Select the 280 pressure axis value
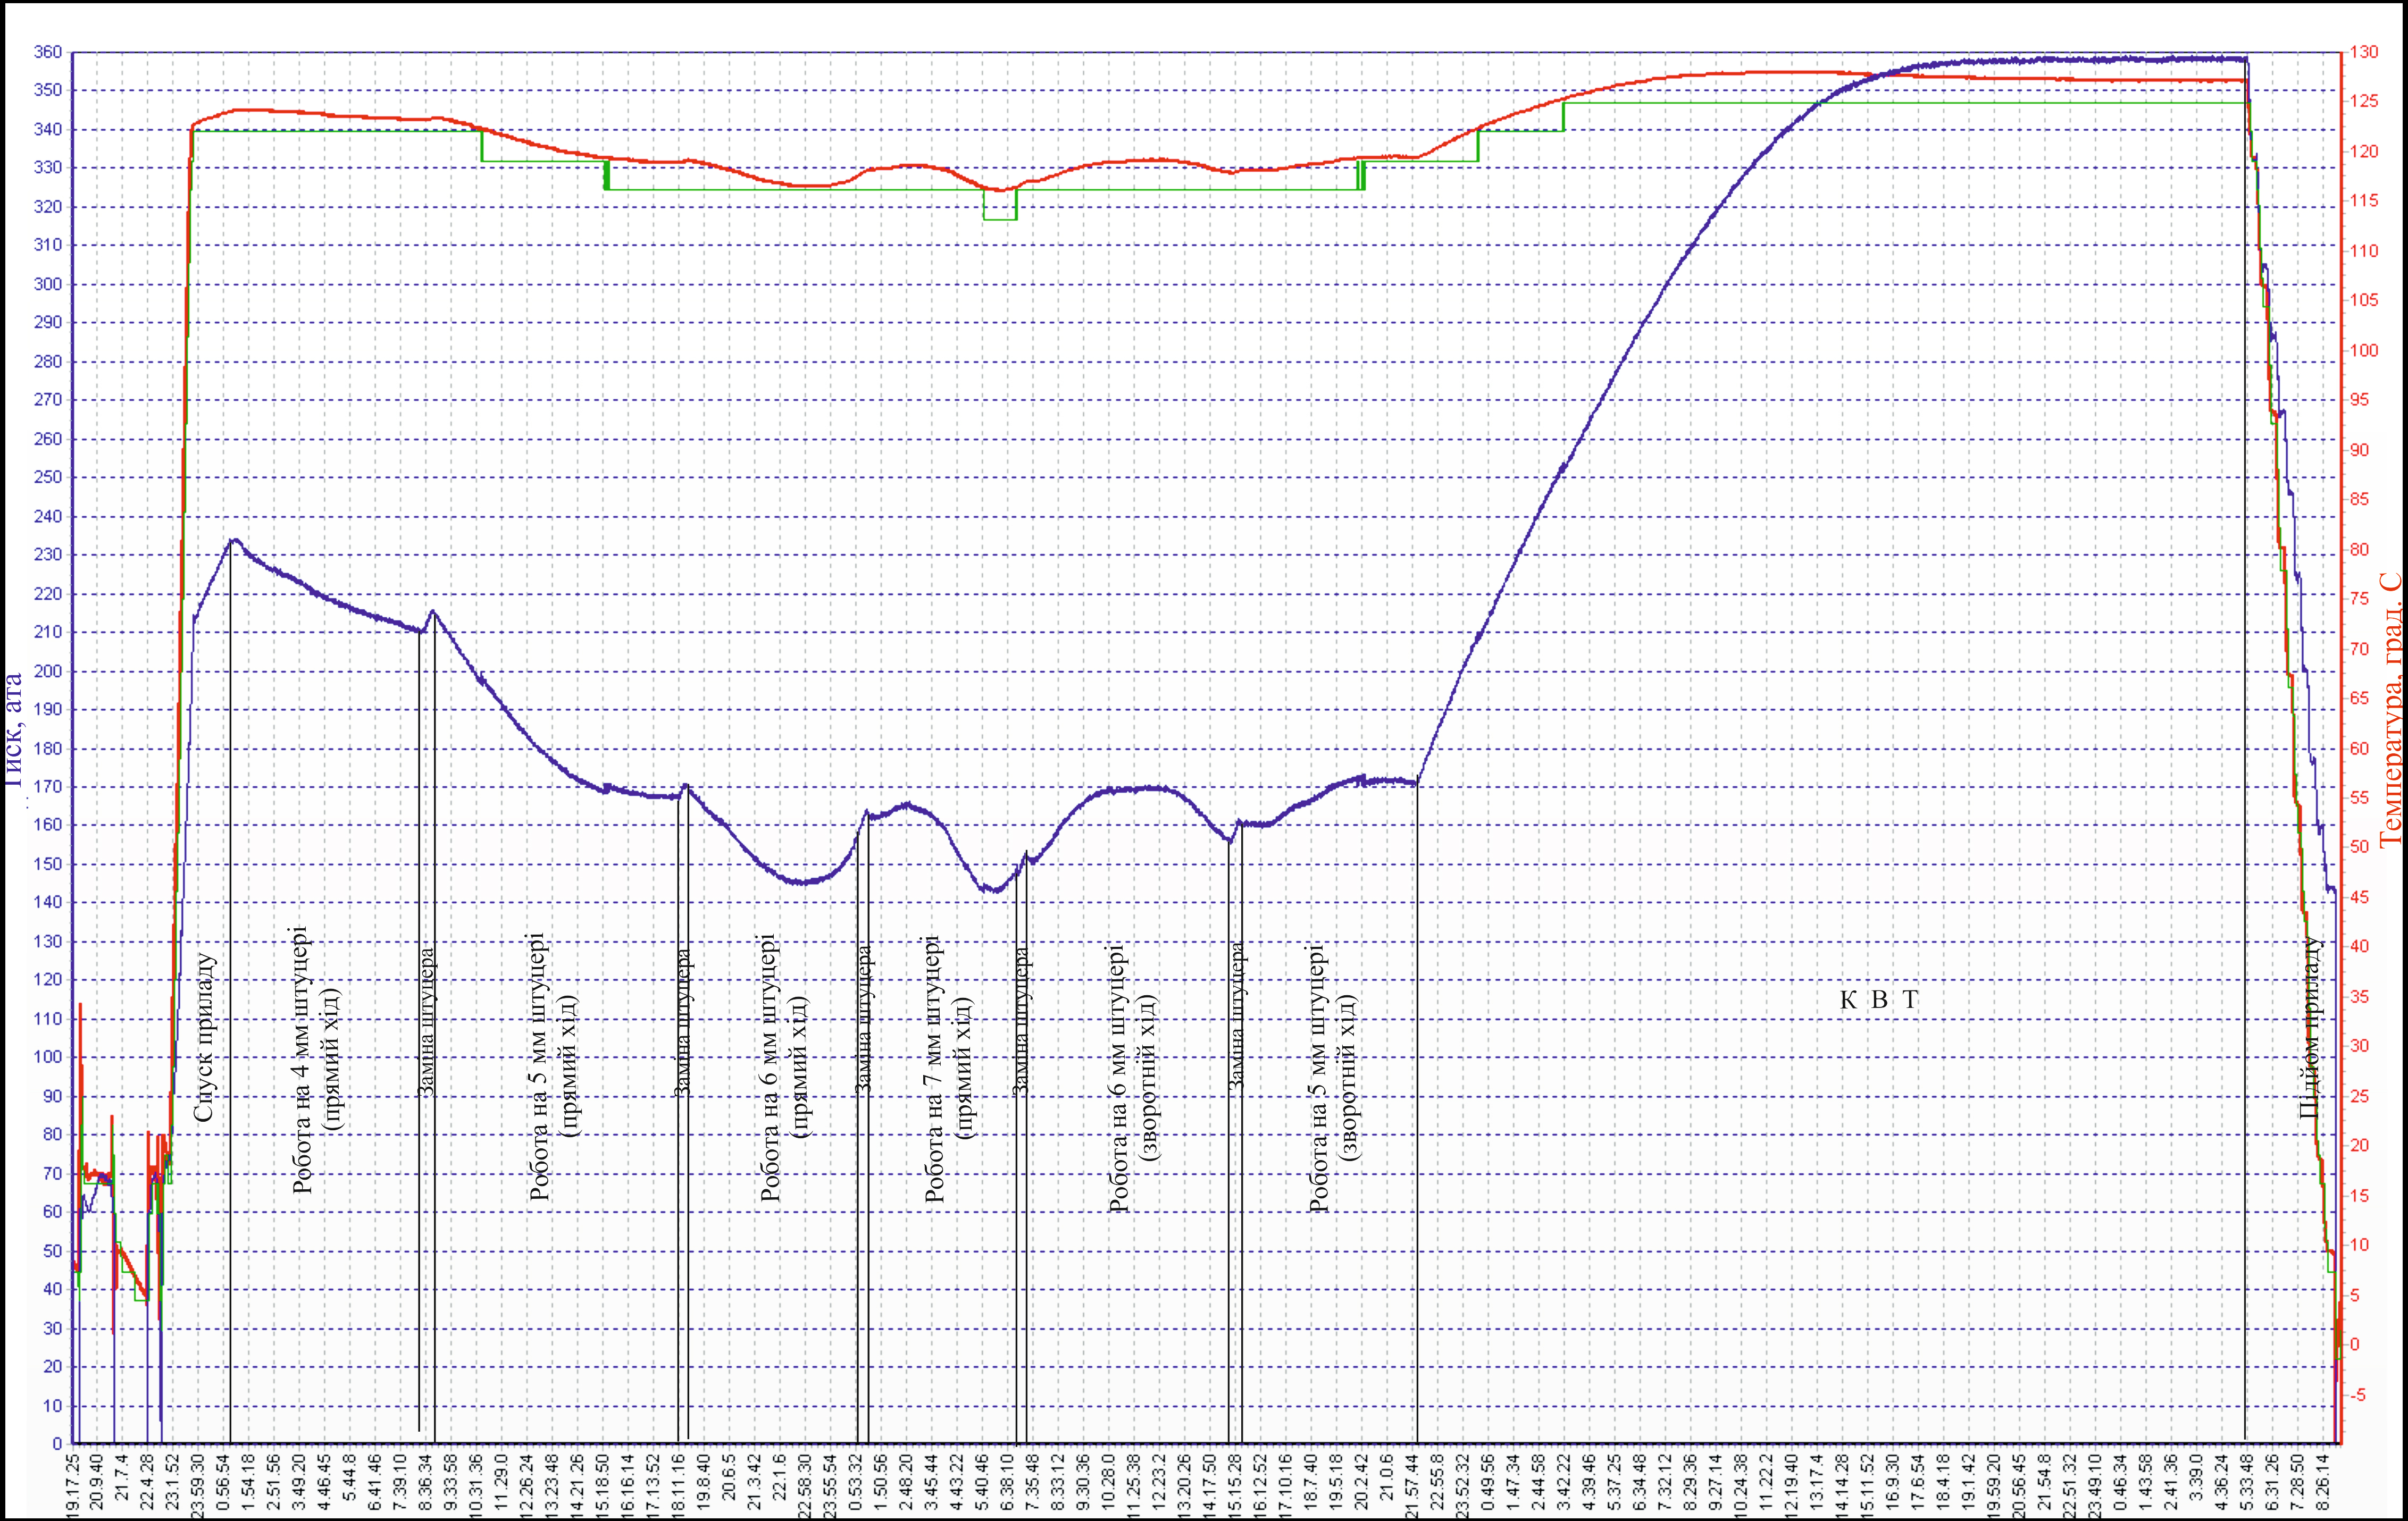The width and height of the screenshot is (2408, 1521). [48, 362]
